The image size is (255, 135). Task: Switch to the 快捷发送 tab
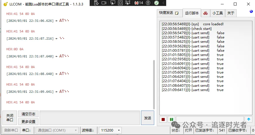pos(169,13)
